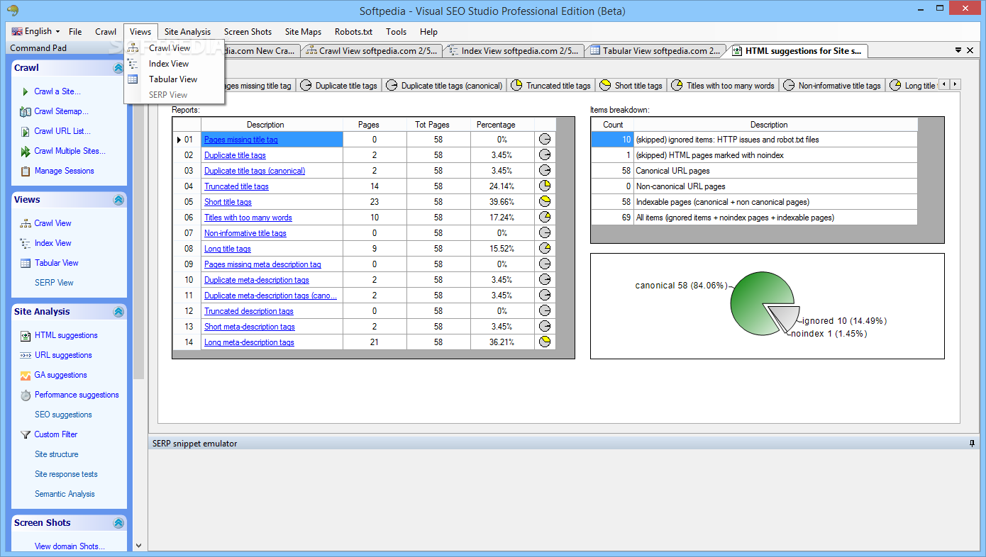The image size is (986, 557).
Task: Switch to Crawl View softpedia.com tab
Action: point(372,51)
